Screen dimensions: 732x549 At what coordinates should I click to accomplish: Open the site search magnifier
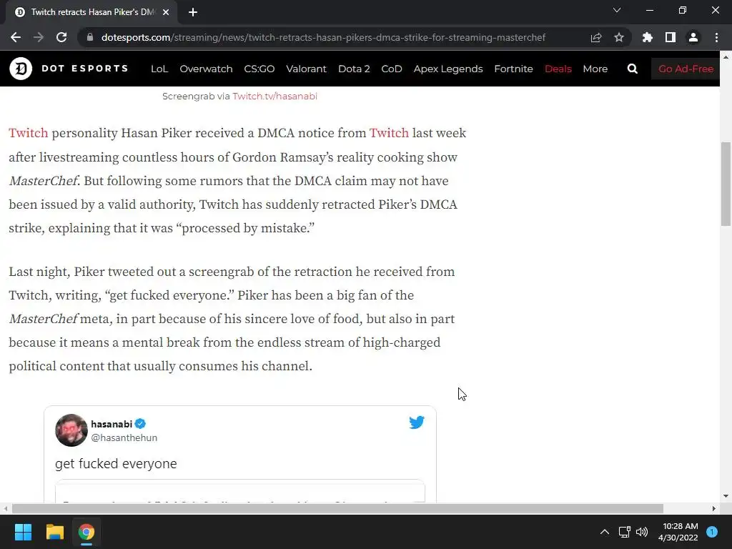[x=633, y=69]
